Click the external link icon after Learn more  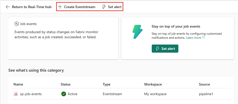coord(203,38)
